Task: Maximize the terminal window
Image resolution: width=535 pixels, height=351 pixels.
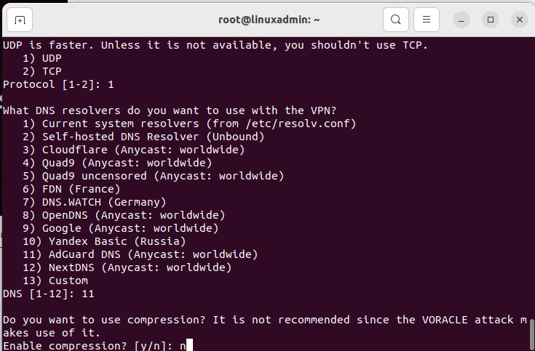Action: 491,20
